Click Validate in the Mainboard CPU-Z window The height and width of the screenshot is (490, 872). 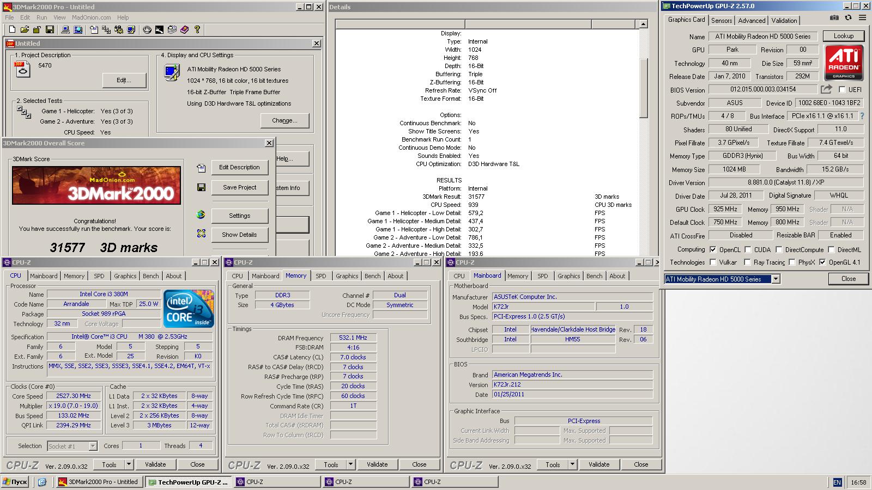[x=599, y=464]
